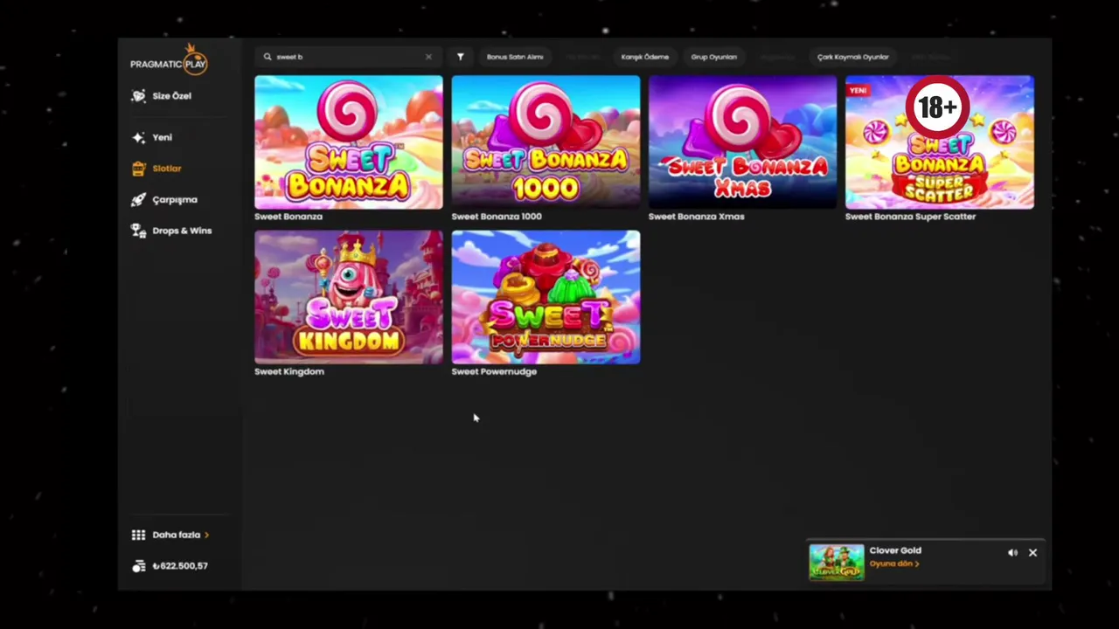Click the 'Clover Gold' title text

pos(895,550)
